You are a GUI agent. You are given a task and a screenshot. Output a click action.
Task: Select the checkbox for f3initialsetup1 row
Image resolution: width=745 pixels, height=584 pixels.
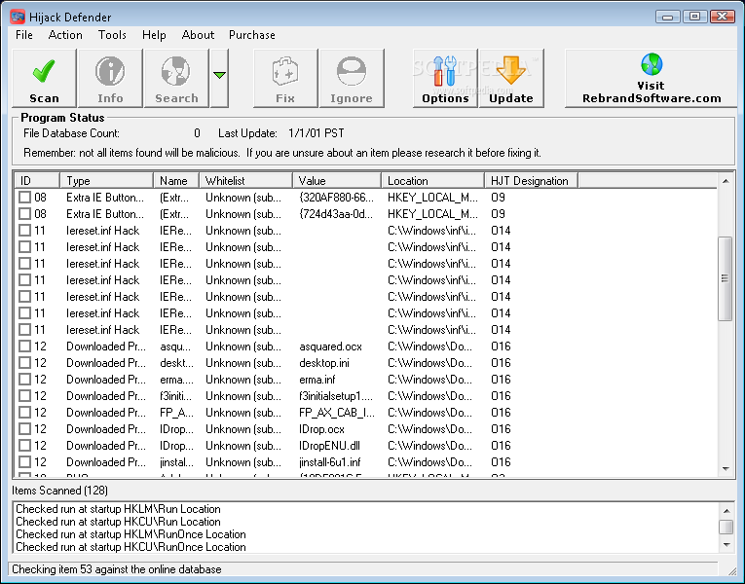pos(24,396)
